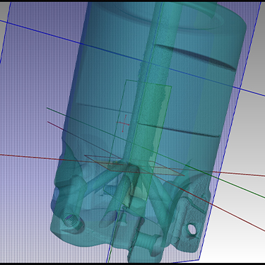The height and width of the screenshot is (265, 265).
Task: Select the threaded hole at the lower left
Action: tap(71, 220)
